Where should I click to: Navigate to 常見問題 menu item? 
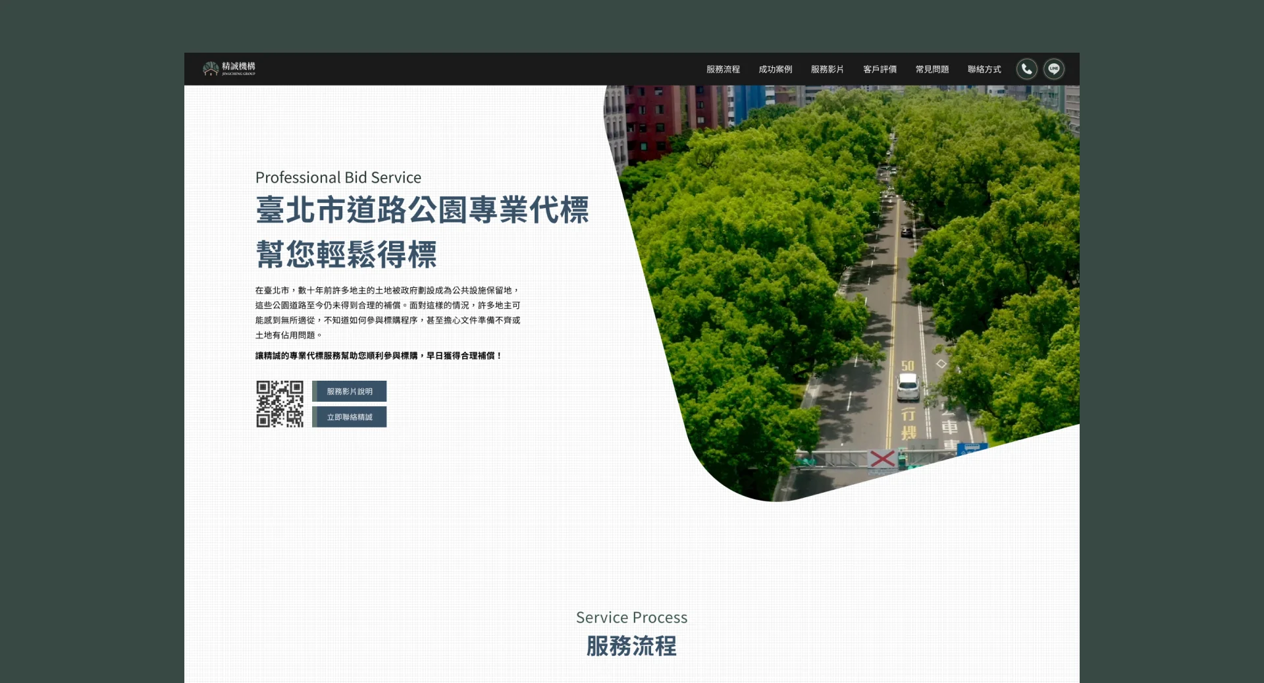point(932,69)
